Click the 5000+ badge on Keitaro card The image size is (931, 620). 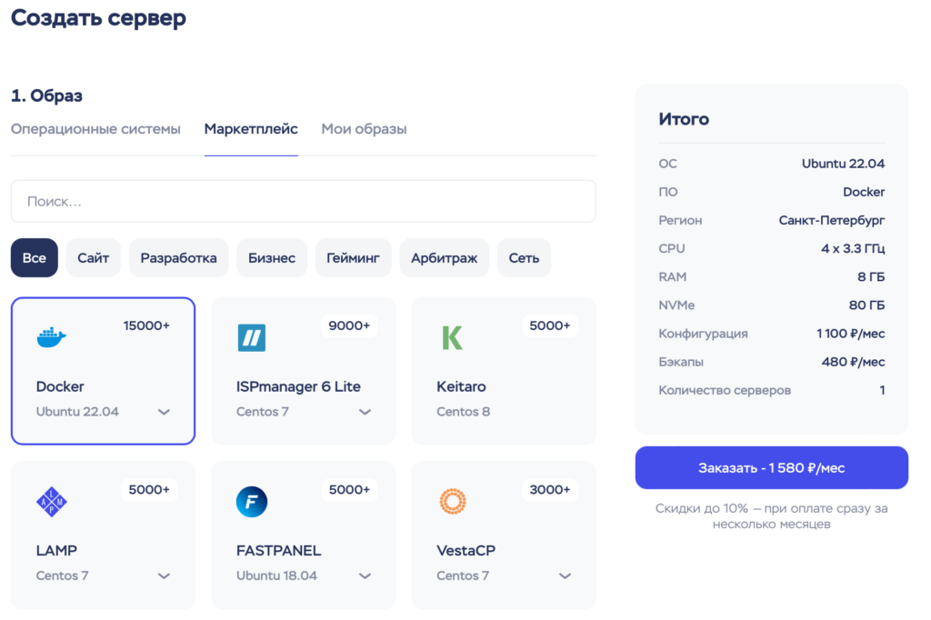(550, 325)
